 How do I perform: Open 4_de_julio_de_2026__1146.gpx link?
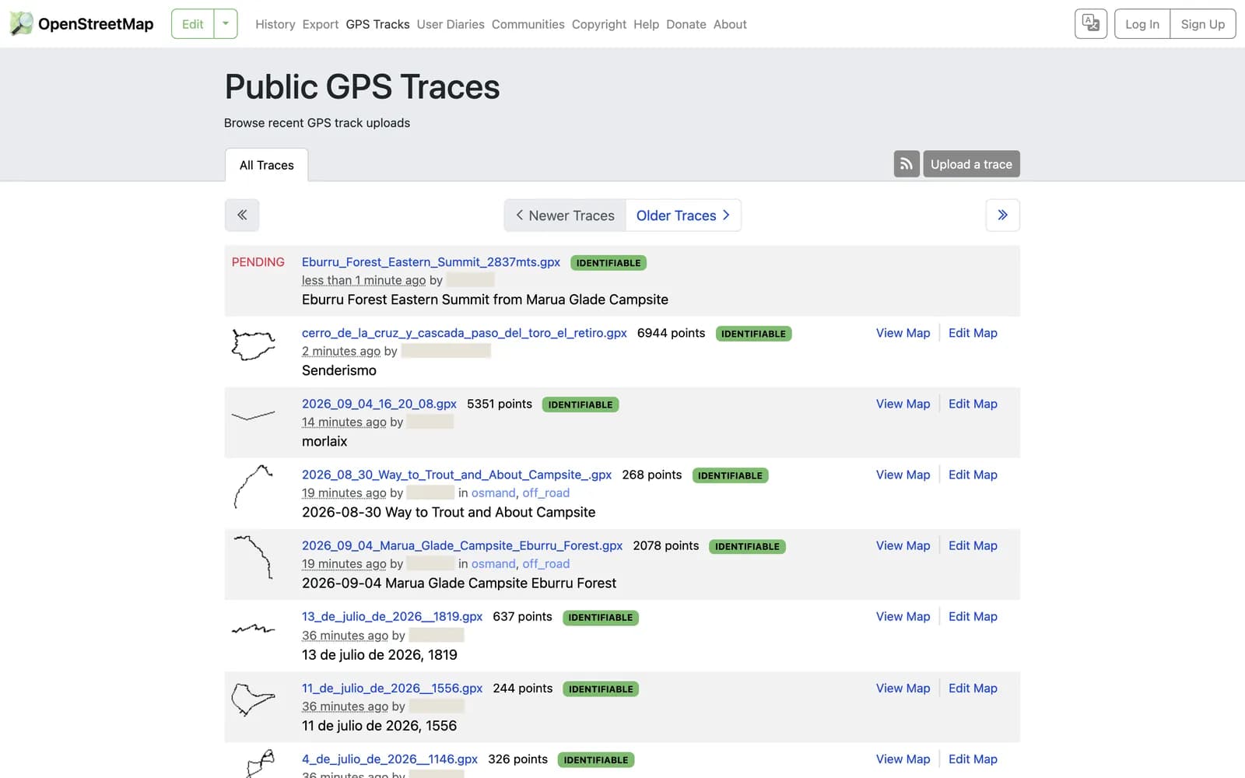[x=390, y=759]
